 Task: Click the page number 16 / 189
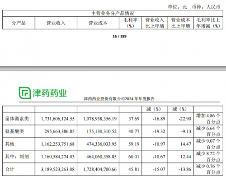(x=119, y=36)
